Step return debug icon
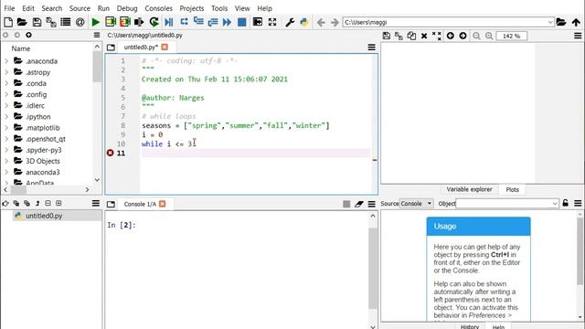Screen dimensions: 585x329 (213, 22)
